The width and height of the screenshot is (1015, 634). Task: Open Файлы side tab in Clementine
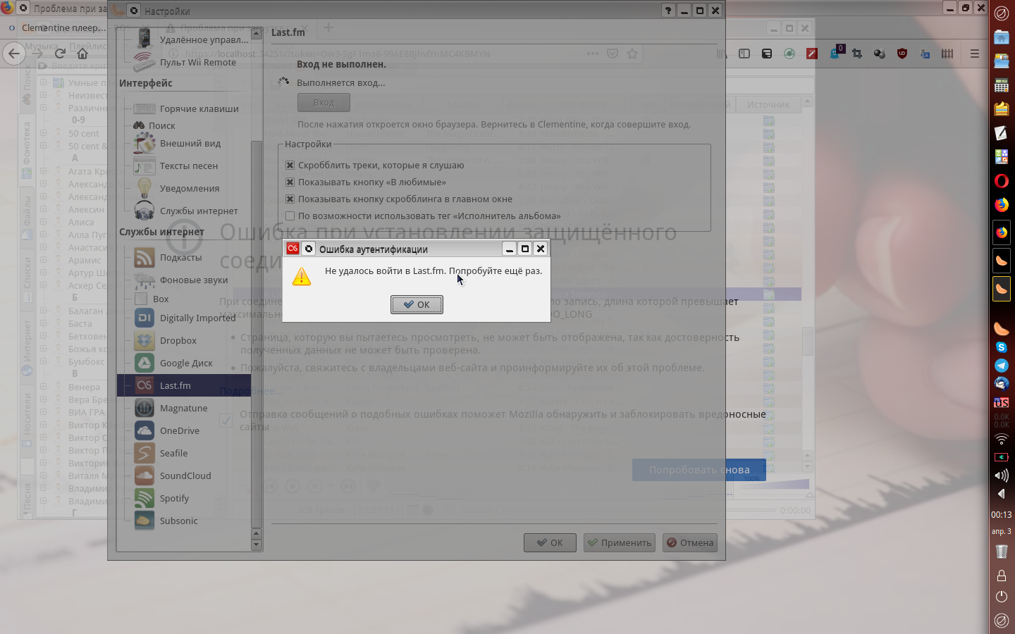click(x=27, y=217)
